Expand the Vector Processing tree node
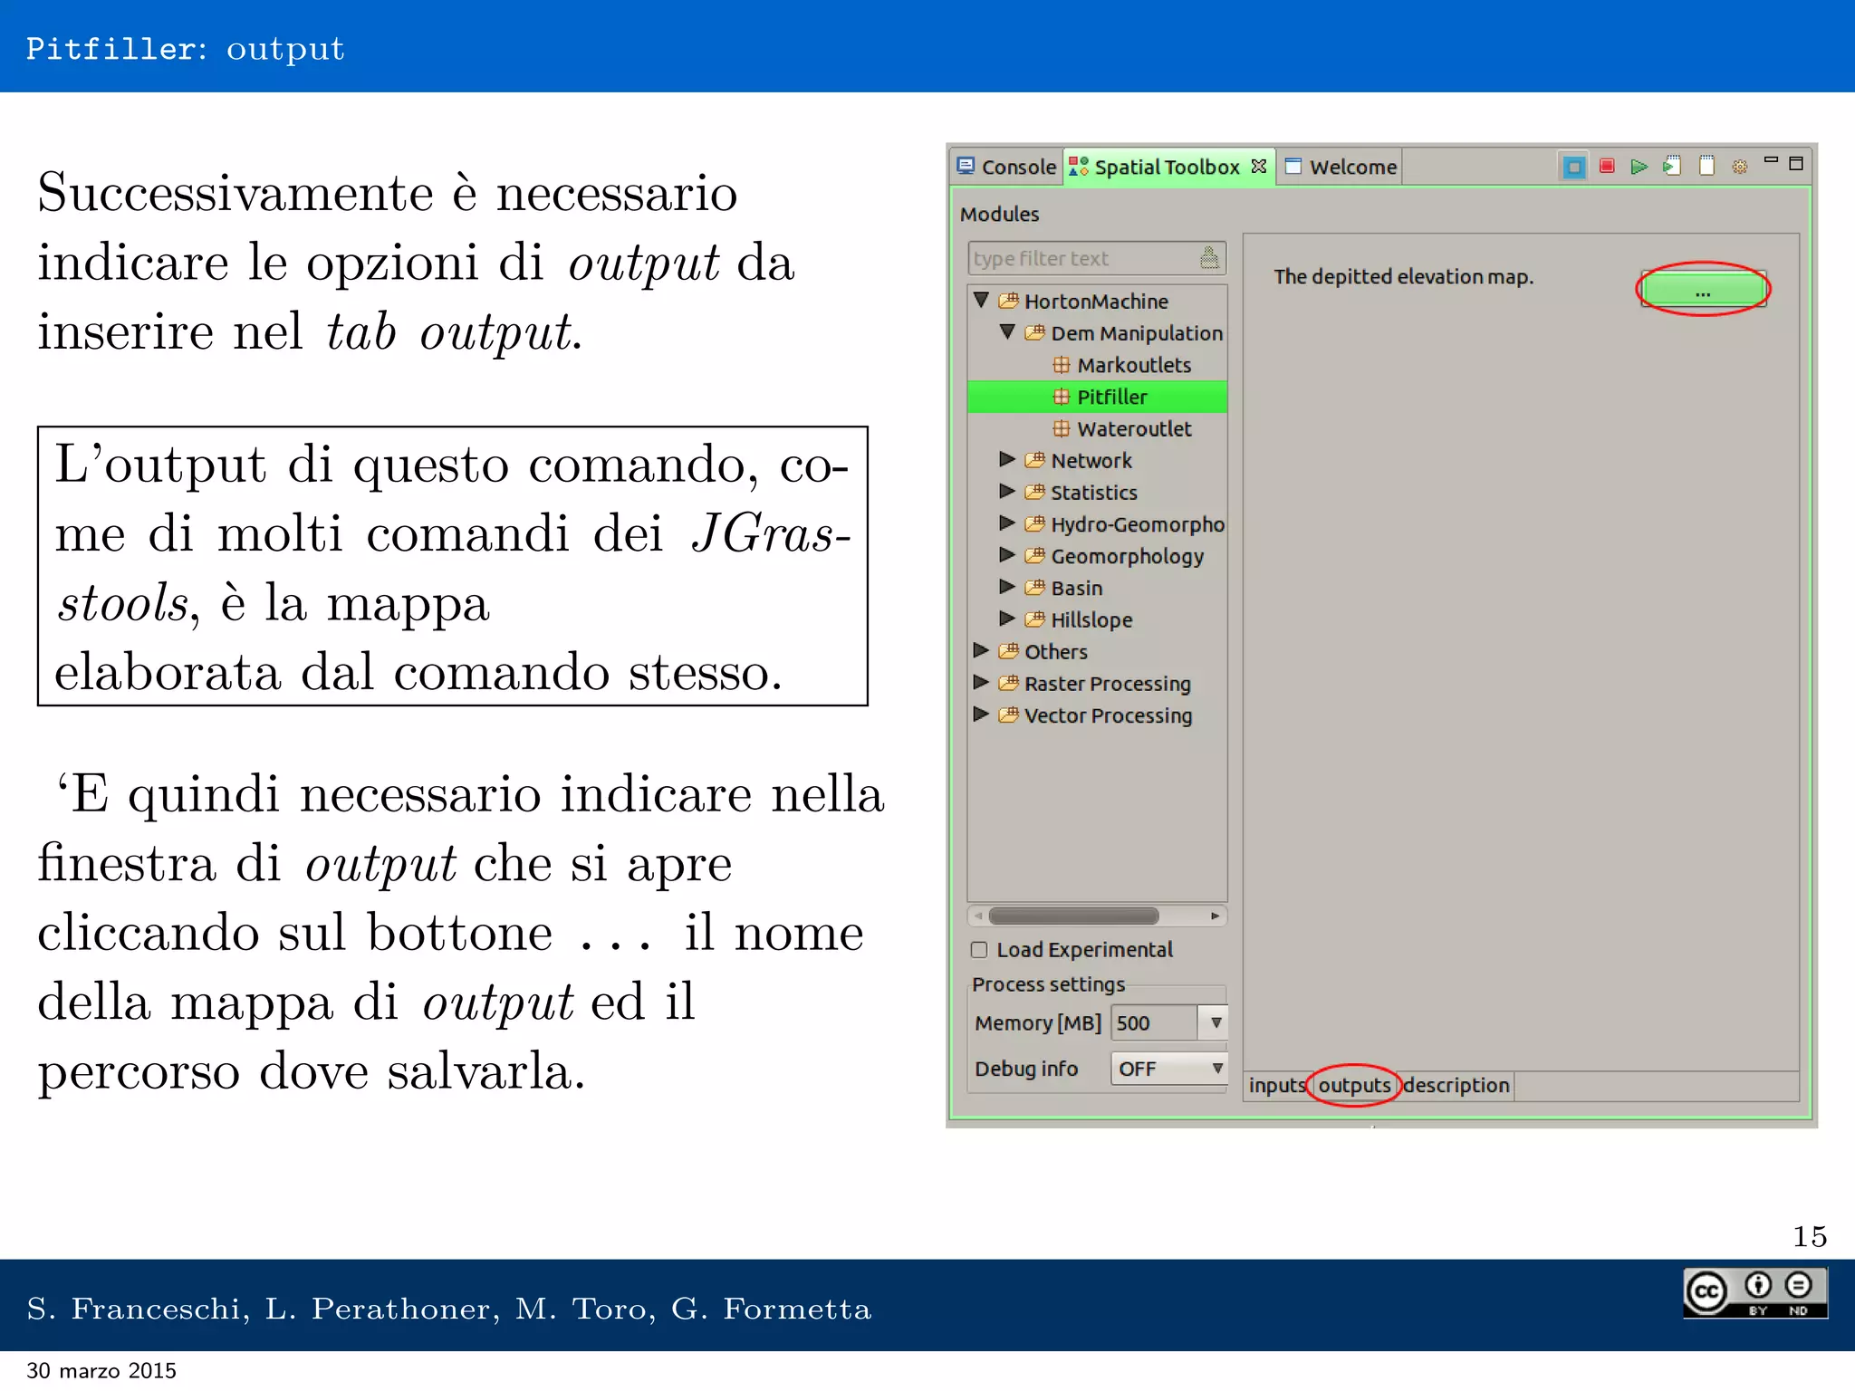1855x1391 pixels. [980, 714]
